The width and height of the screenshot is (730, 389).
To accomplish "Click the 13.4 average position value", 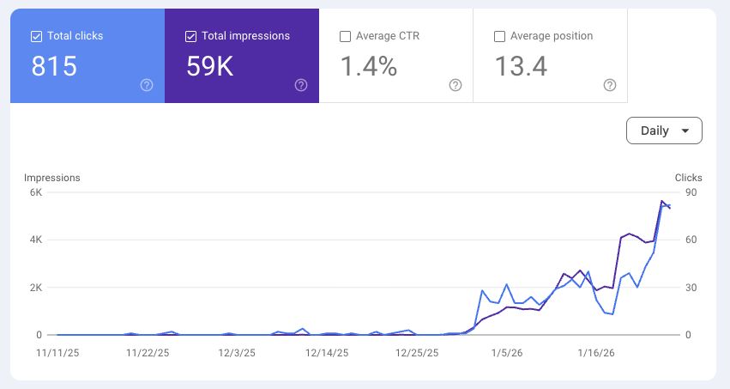I will pyautogui.click(x=521, y=66).
